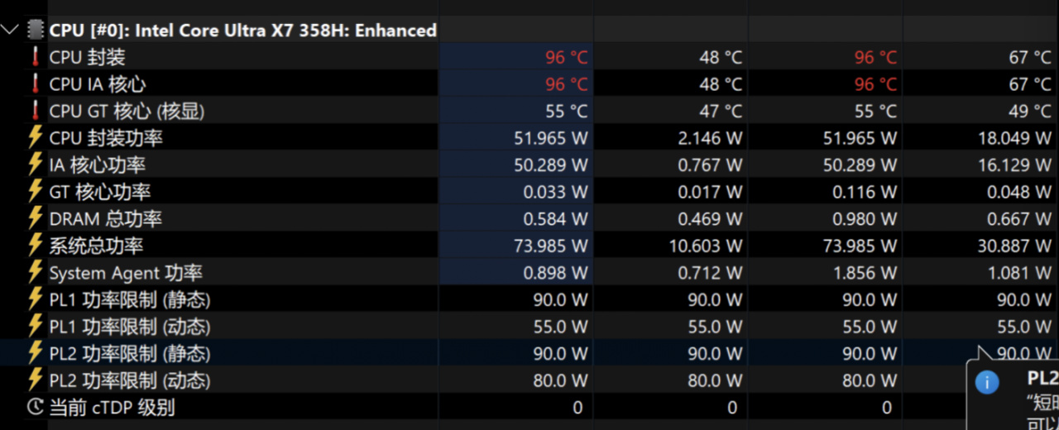Click the thermometer icon for CPU IA 核心
Viewport: 1059px width, 430px height.
(35, 84)
